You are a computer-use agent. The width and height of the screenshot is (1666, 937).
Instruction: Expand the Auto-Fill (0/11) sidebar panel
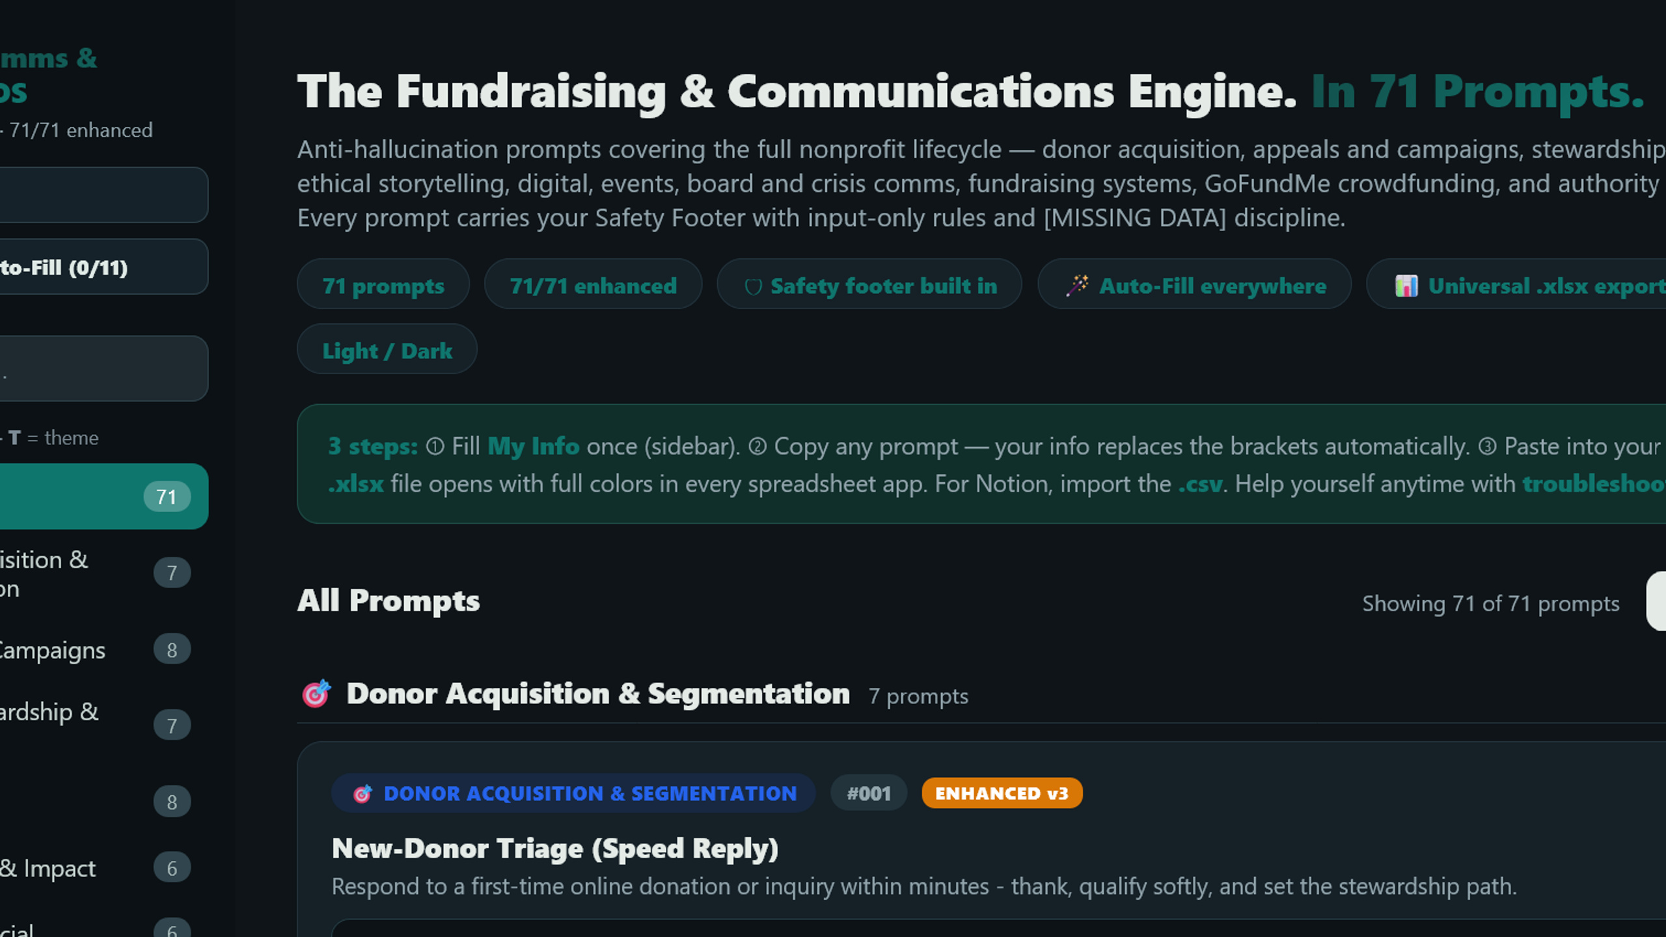[103, 267]
